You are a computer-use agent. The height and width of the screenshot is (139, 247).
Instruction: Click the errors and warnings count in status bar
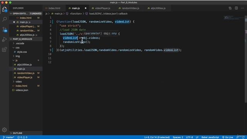22,137
